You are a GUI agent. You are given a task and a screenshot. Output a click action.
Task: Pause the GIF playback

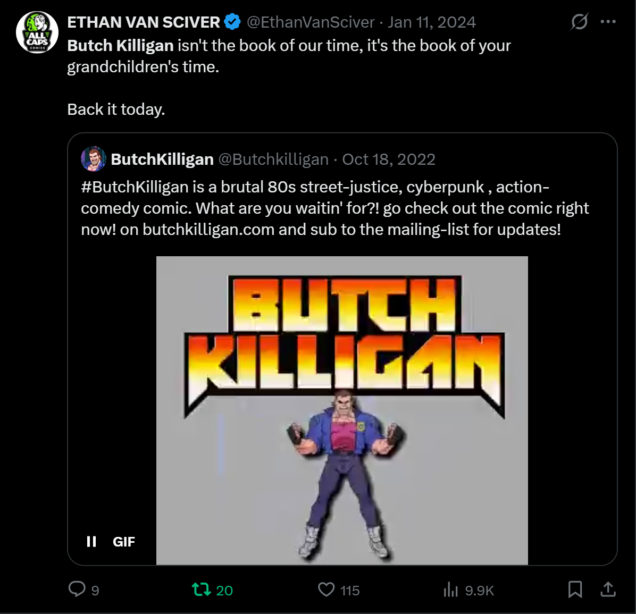(x=91, y=542)
